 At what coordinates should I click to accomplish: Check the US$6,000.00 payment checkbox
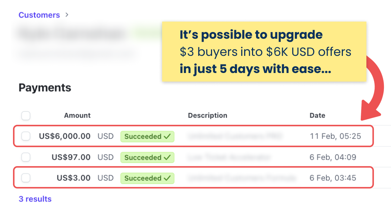[26, 136]
